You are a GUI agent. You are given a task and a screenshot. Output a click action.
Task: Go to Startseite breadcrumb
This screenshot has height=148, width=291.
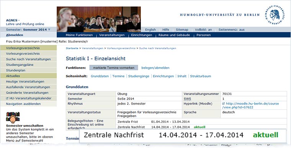pyautogui.click(x=72, y=48)
